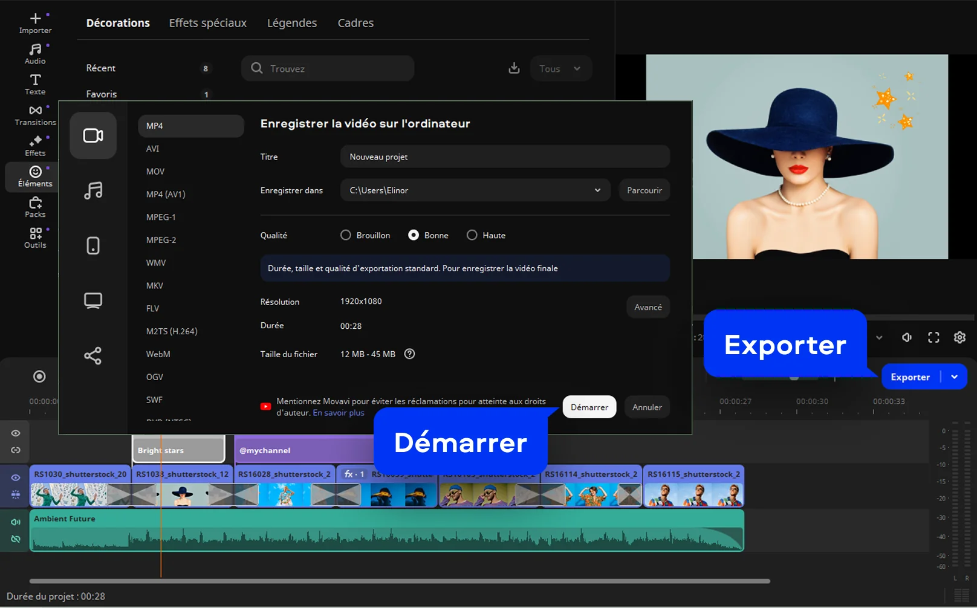
Task: Select the audio export music note icon
Action: pyautogui.click(x=93, y=190)
